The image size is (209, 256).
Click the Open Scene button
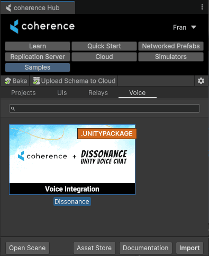coord(28,248)
